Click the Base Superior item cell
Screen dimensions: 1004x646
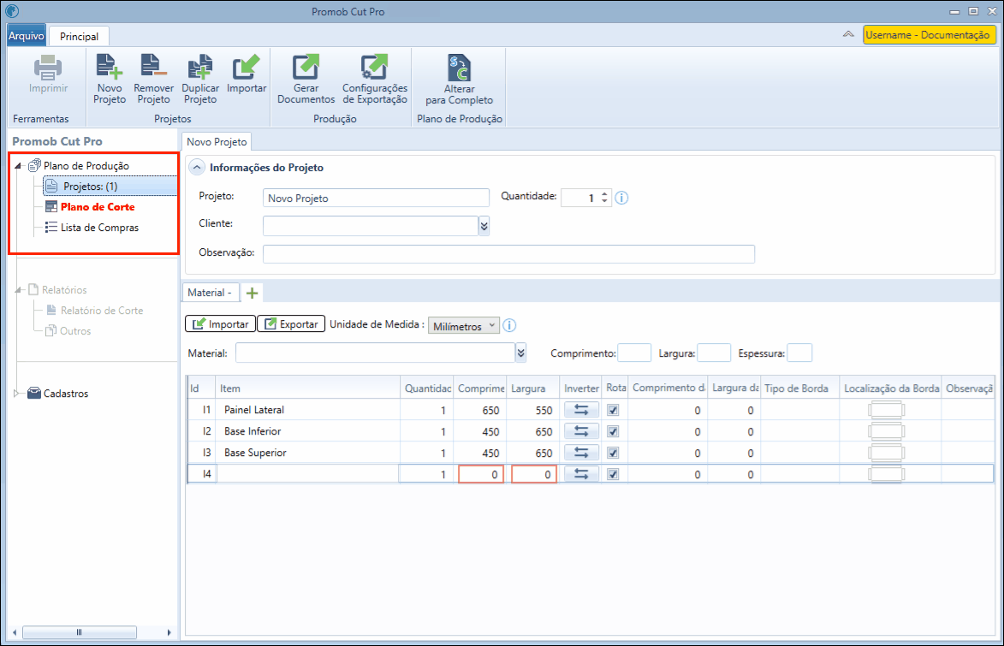coord(309,453)
